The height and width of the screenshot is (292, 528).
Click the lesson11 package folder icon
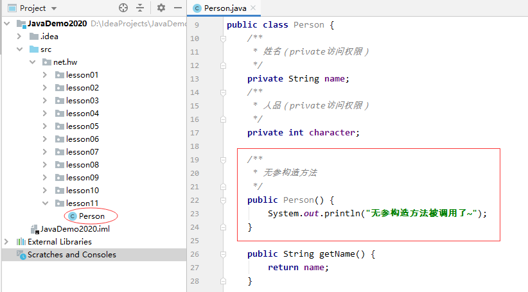60,203
